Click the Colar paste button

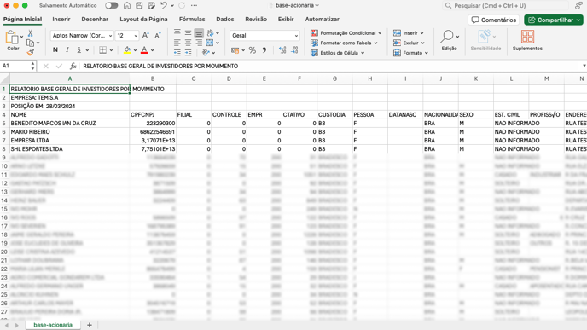(x=13, y=40)
